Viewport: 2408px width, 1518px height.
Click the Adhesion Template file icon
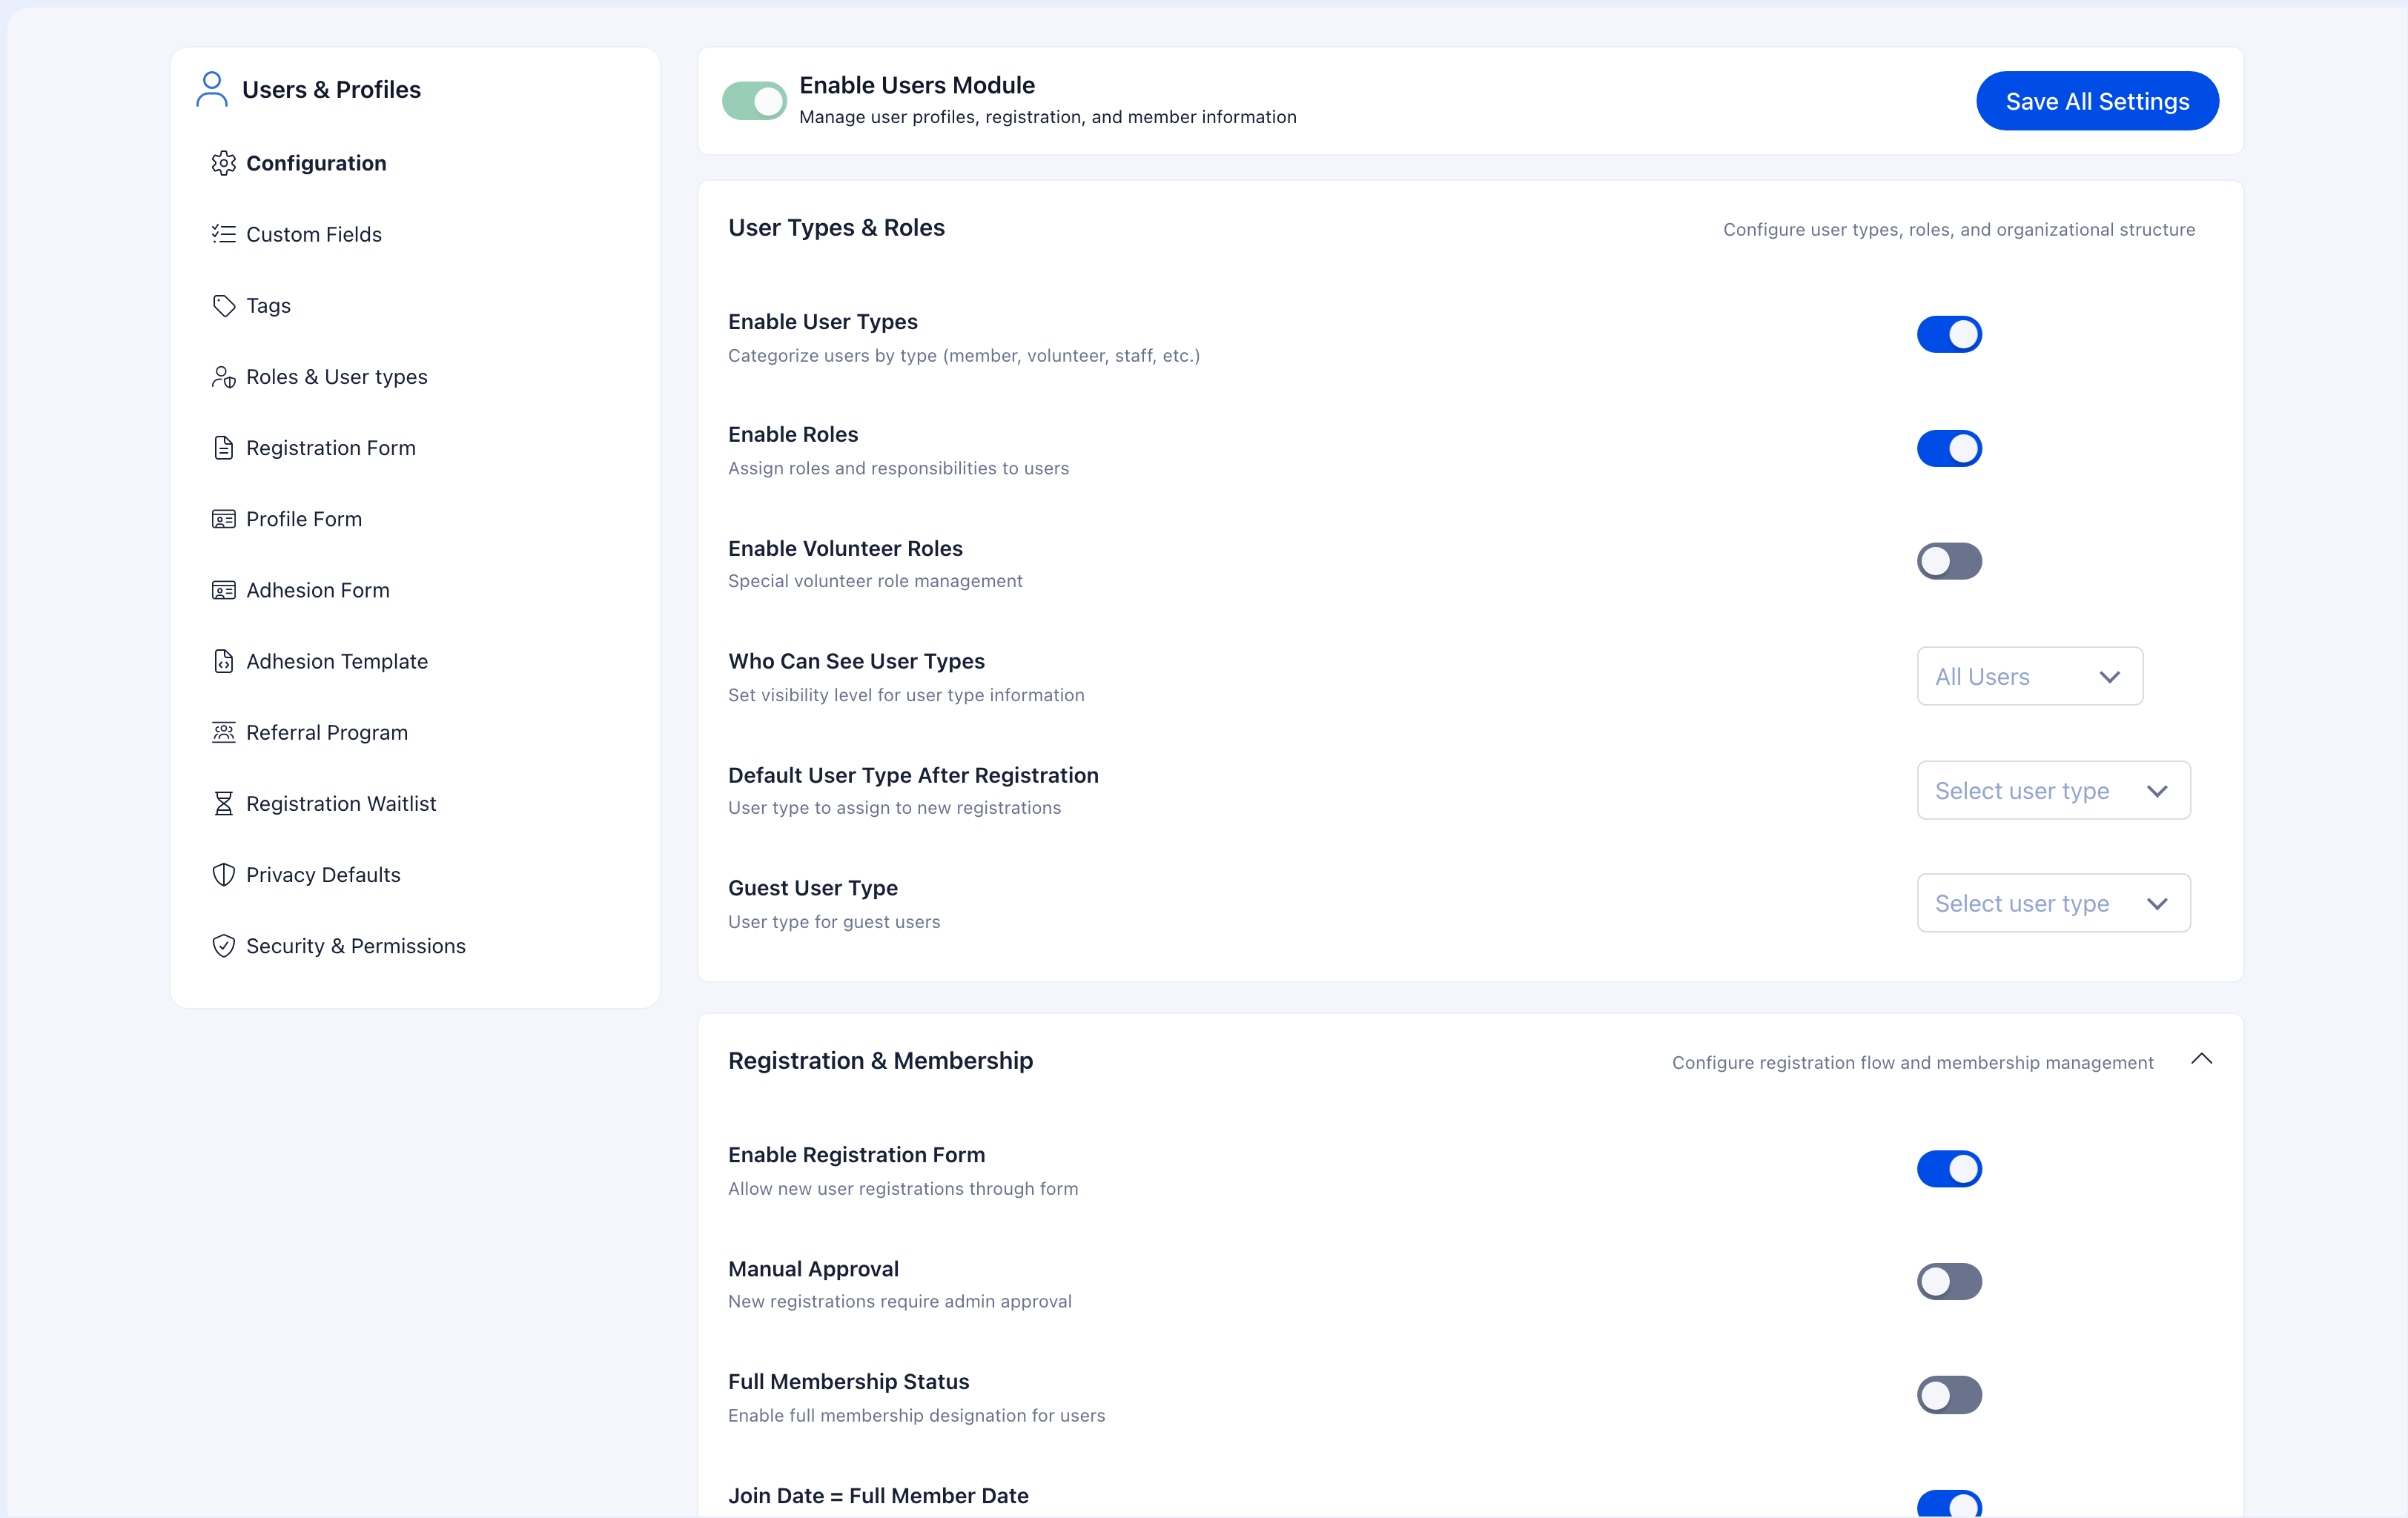pos(224,660)
